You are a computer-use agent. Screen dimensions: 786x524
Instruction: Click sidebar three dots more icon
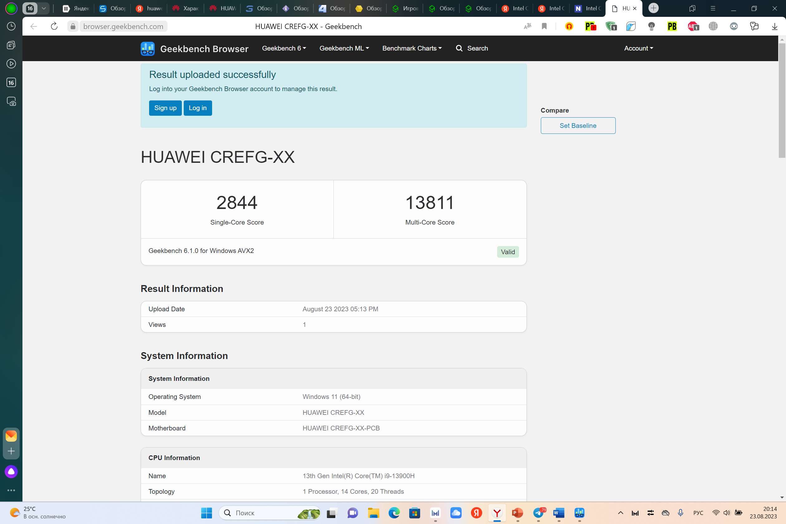coord(11,490)
